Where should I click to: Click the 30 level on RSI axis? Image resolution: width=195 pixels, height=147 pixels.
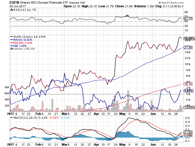click(x=186, y=26)
